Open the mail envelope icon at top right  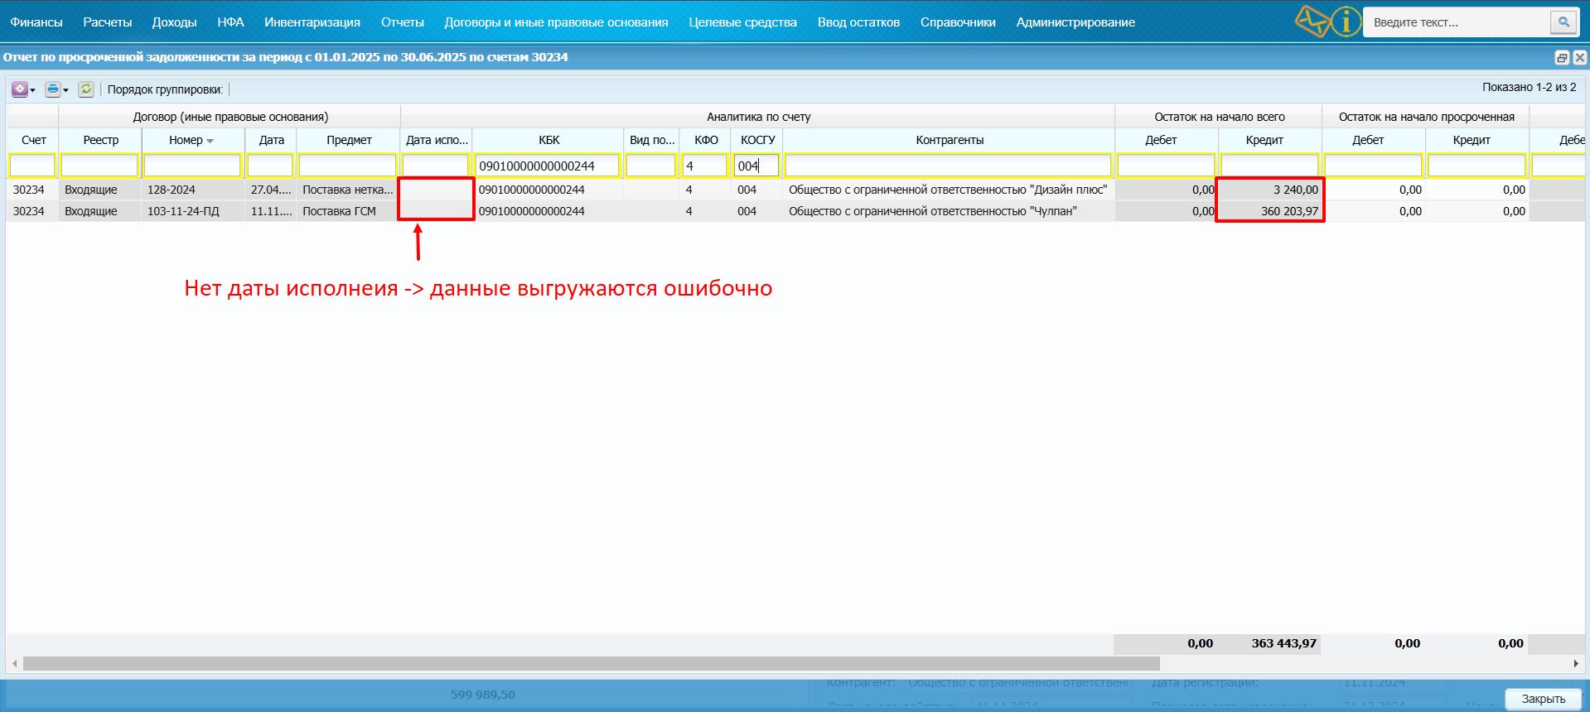tap(1312, 22)
